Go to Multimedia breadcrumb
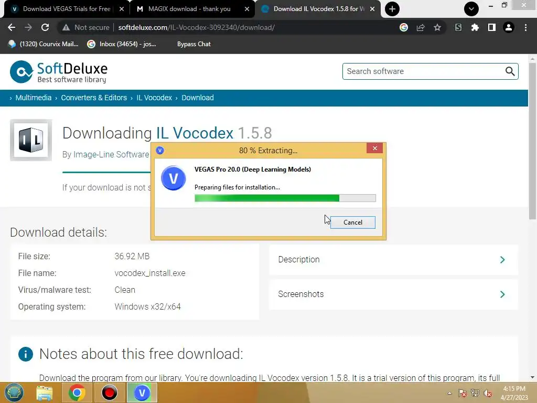The image size is (537, 403). pyautogui.click(x=33, y=98)
